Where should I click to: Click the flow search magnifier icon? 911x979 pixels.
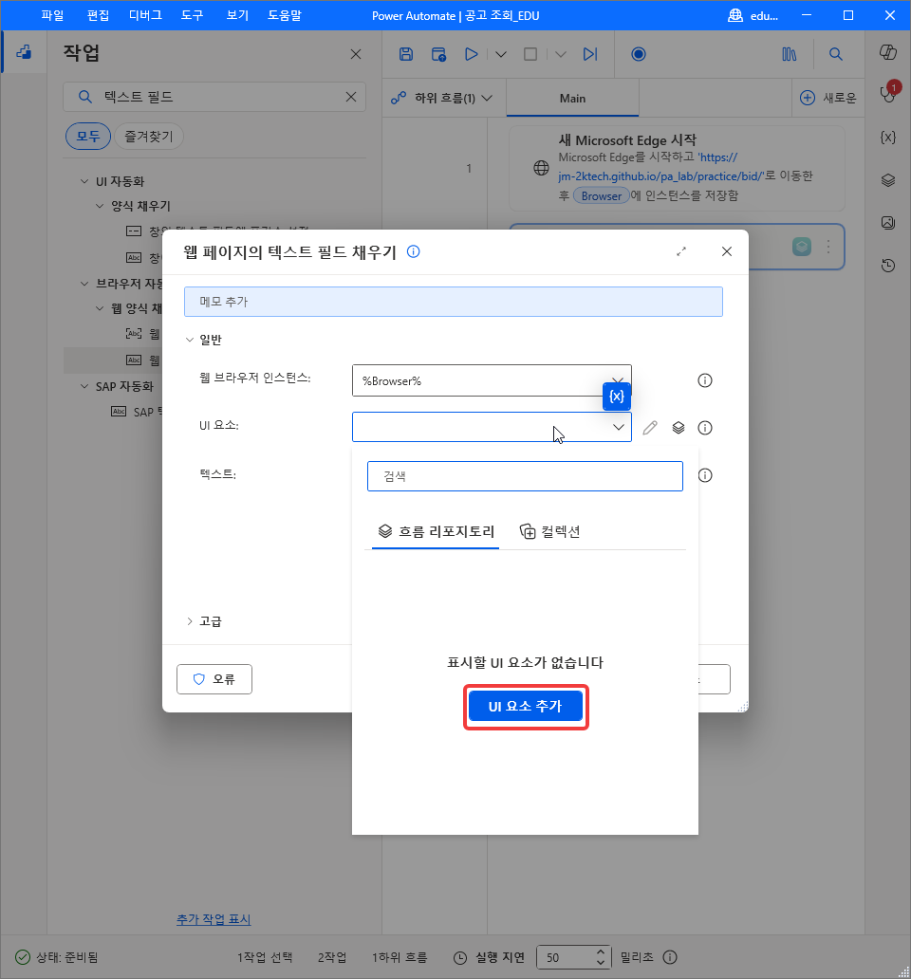click(835, 54)
